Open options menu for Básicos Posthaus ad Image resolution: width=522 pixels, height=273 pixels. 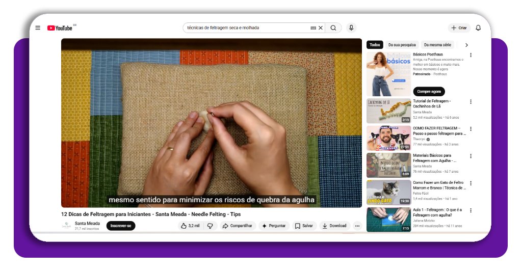471,55
